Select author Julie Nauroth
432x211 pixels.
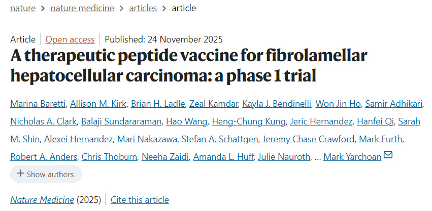[284, 157]
